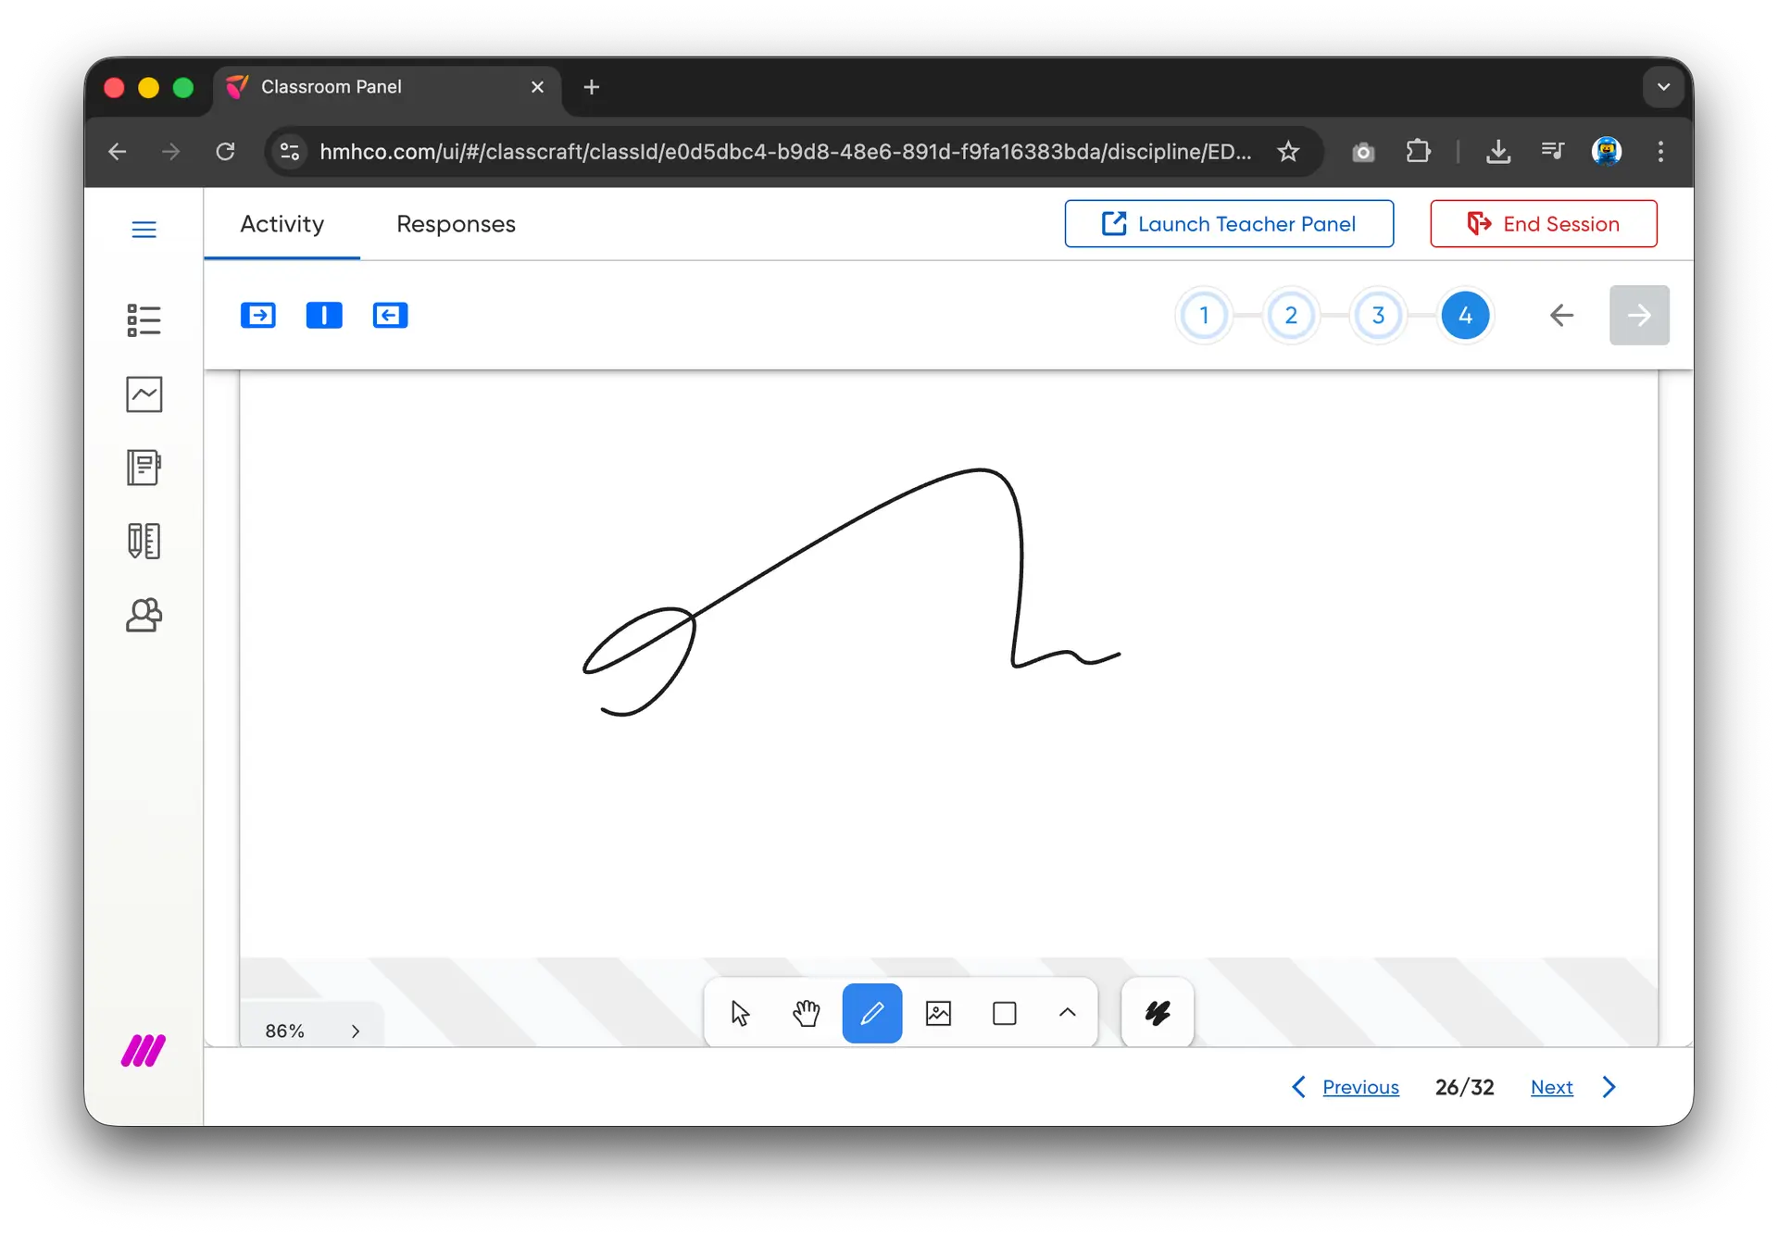This screenshot has height=1237, width=1778.
Task: Switch to the Responses tab
Action: pos(456,224)
